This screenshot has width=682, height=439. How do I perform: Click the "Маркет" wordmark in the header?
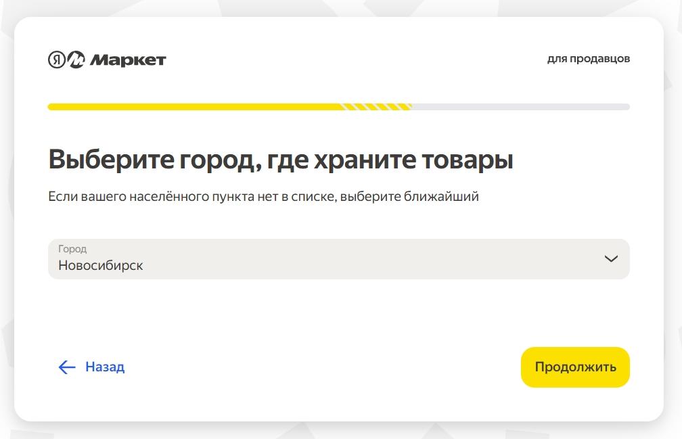(128, 60)
